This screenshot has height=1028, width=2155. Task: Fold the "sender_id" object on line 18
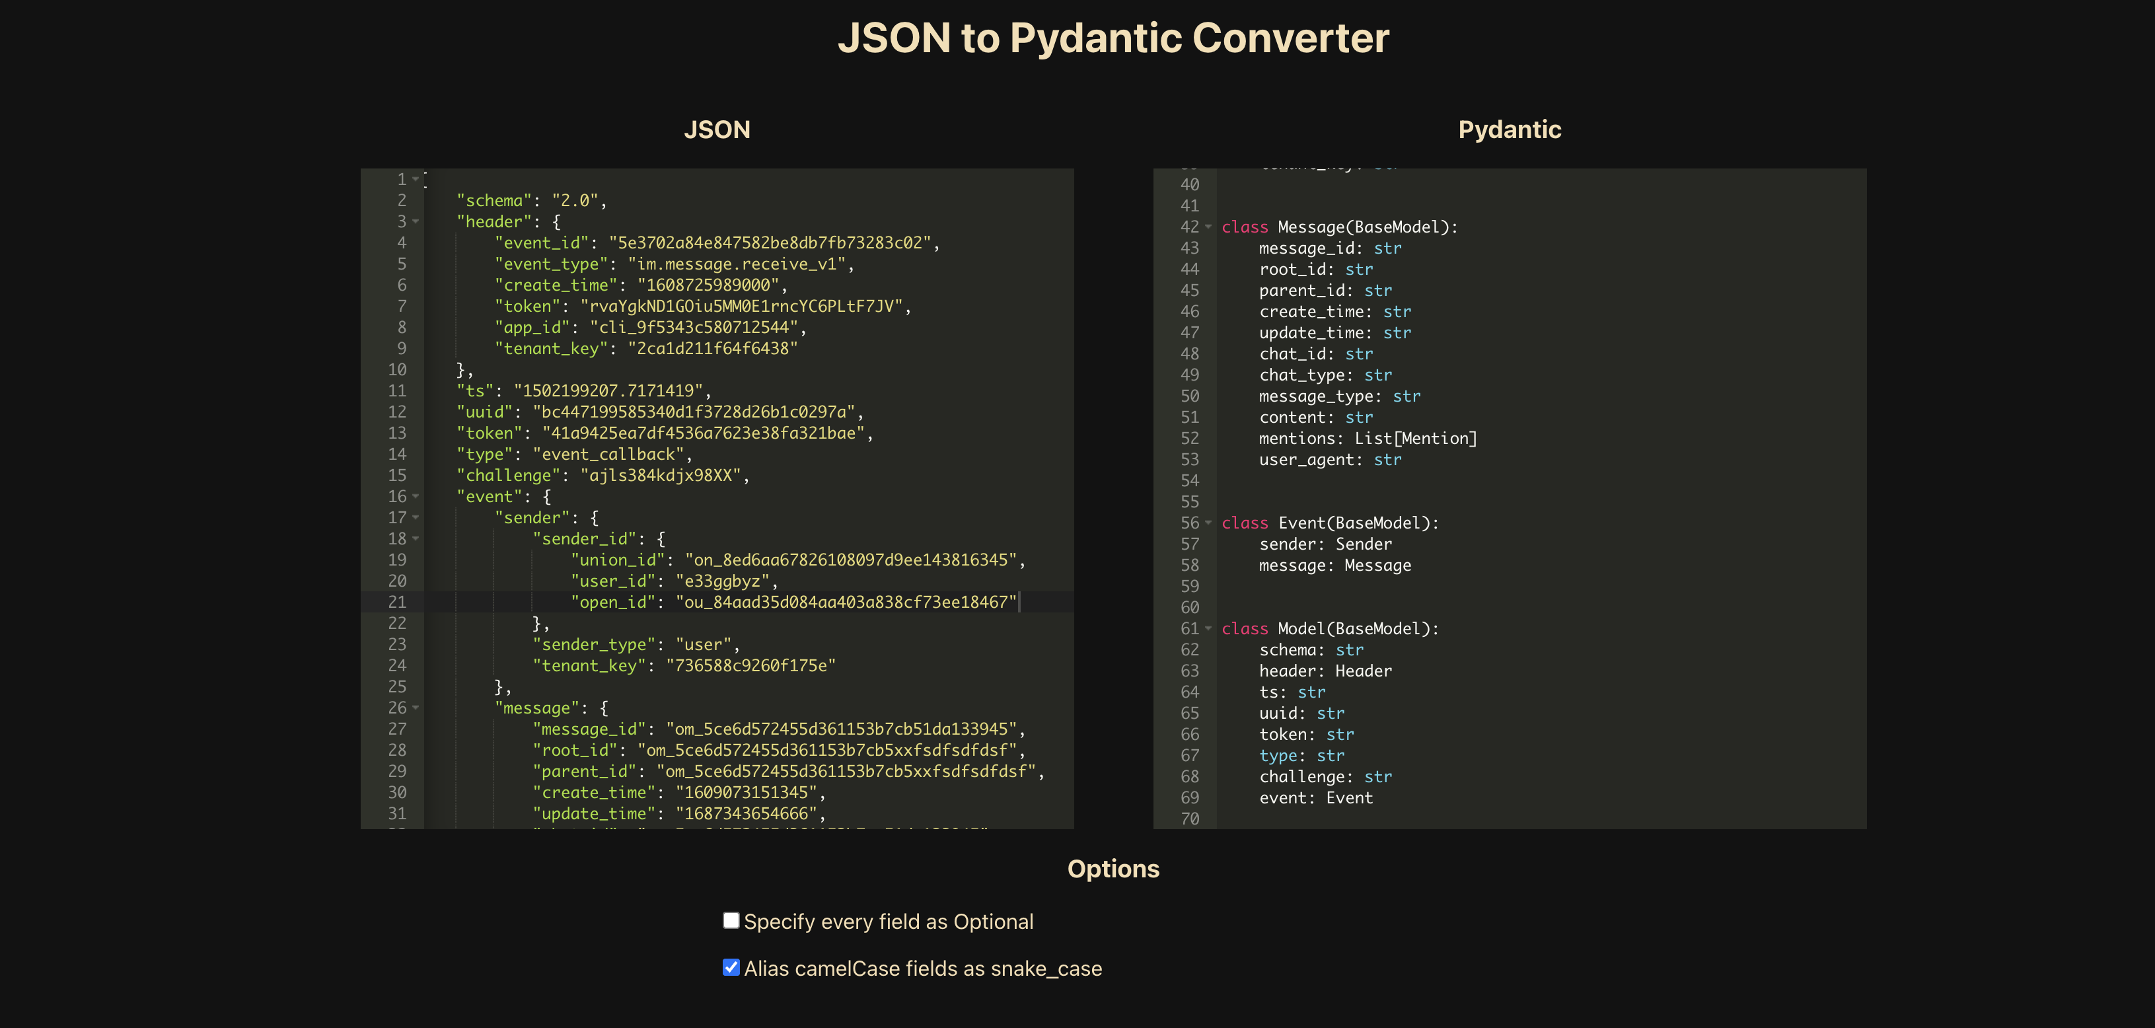click(416, 538)
